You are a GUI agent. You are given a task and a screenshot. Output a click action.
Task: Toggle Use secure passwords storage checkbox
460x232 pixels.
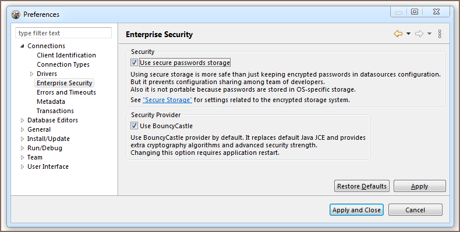click(x=135, y=63)
